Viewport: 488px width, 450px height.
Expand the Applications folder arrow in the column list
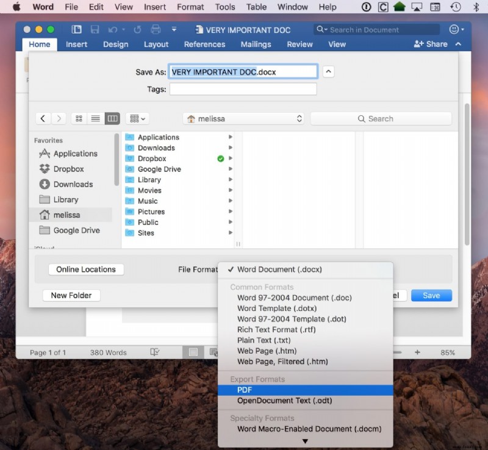(231, 137)
